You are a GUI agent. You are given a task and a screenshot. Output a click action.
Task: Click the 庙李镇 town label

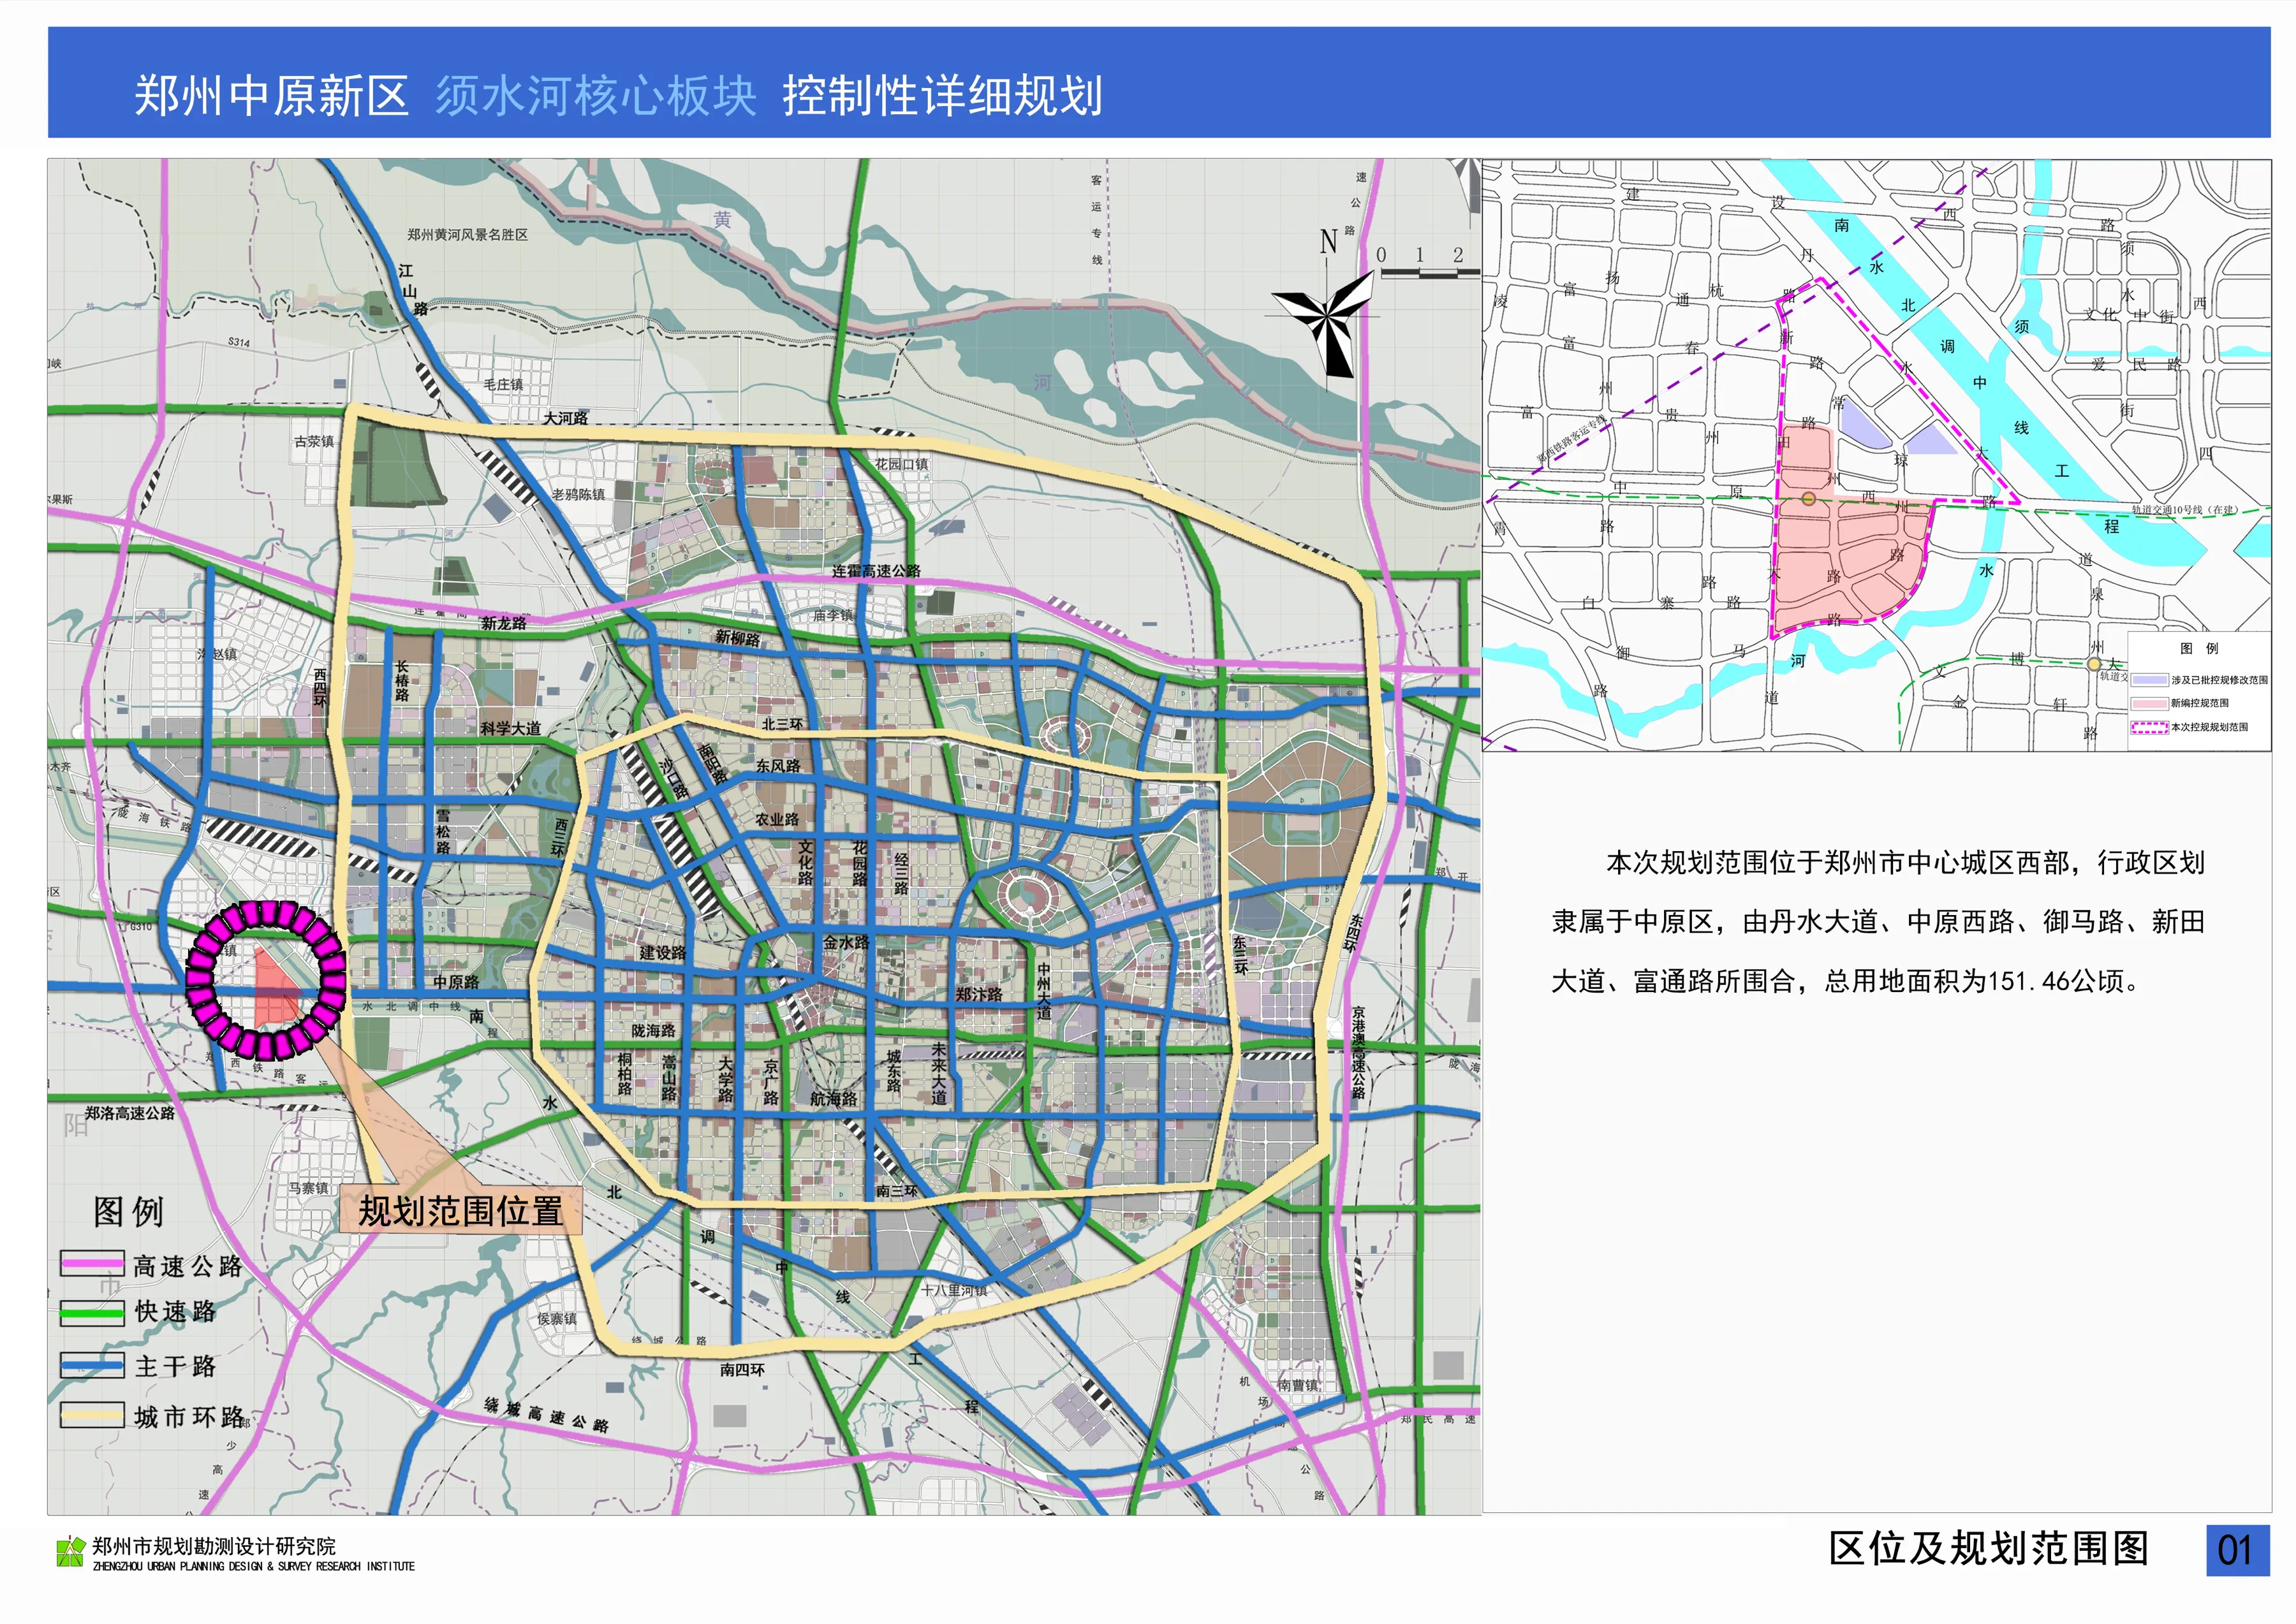pos(833,615)
